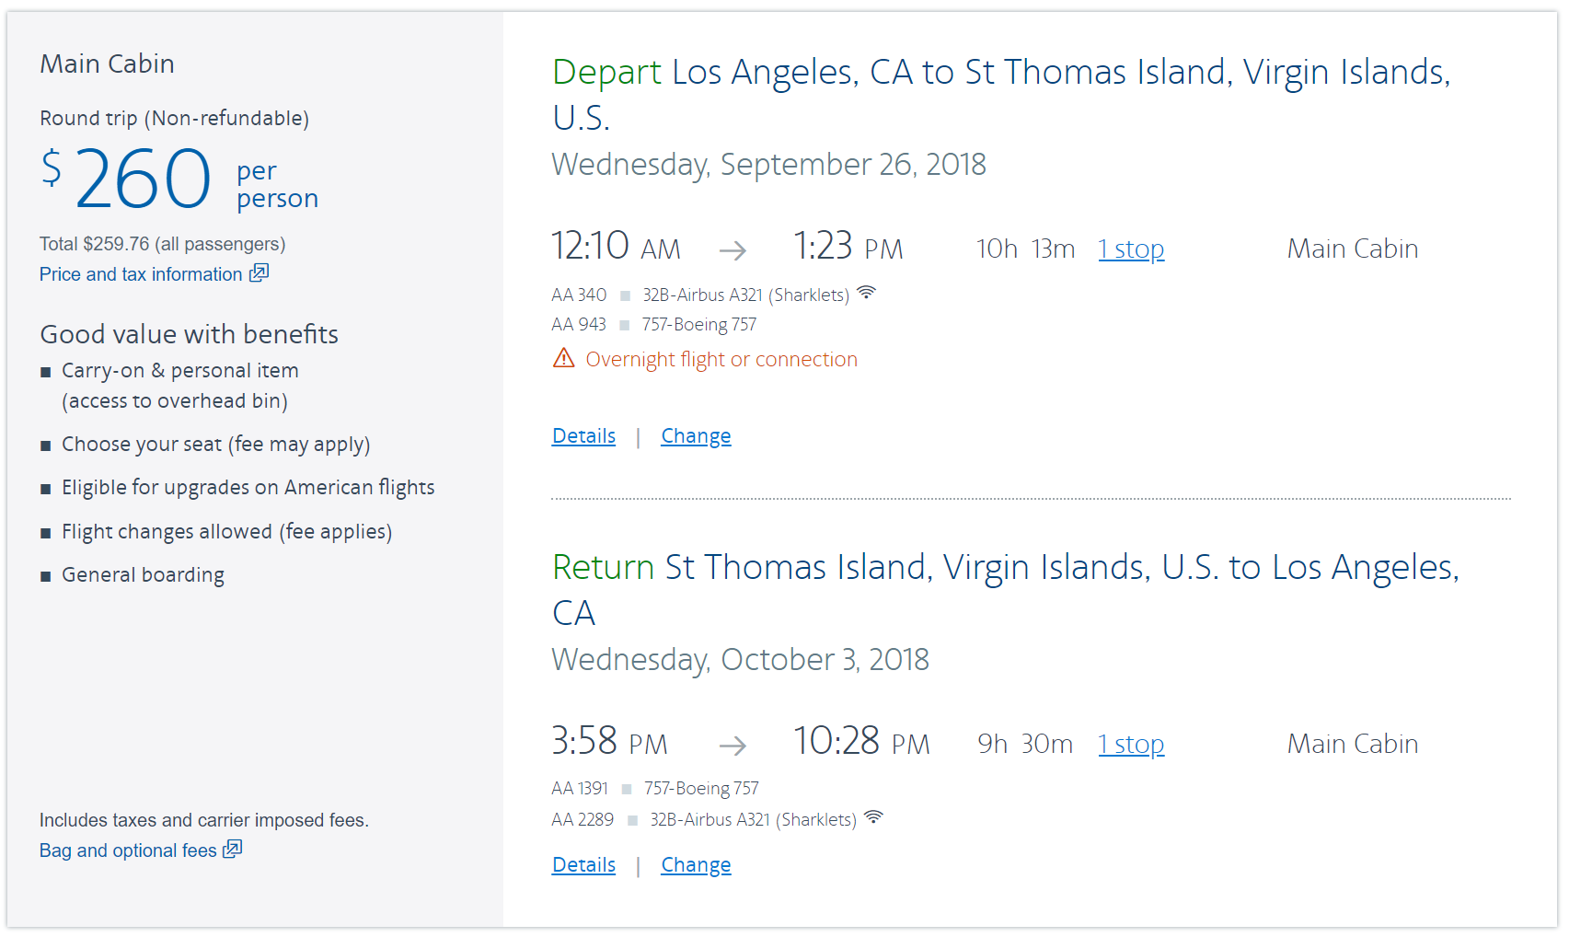This screenshot has height=937, width=1569.
Task: Click the Wi-Fi icon on departing flight AA 340
Action: [866, 294]
